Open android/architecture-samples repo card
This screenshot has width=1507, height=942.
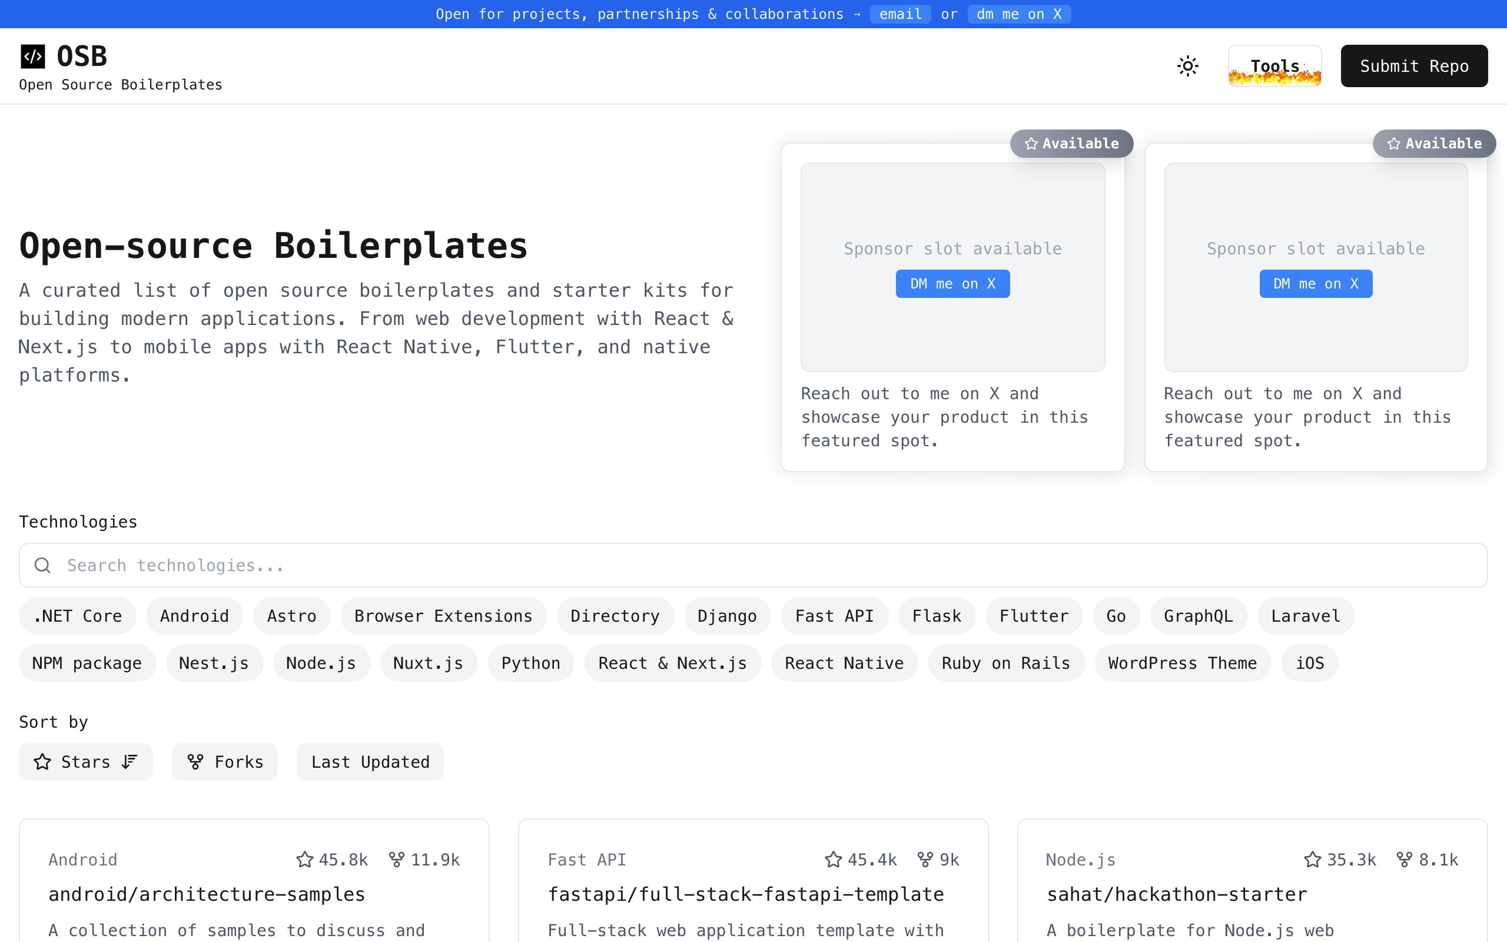(254, 881)
